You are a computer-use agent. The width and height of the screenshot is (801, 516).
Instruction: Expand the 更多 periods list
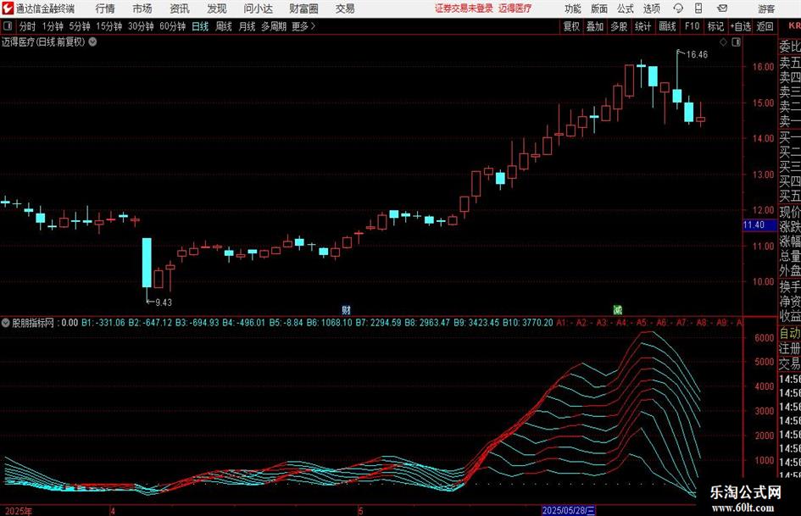click(x=303, y=26)
